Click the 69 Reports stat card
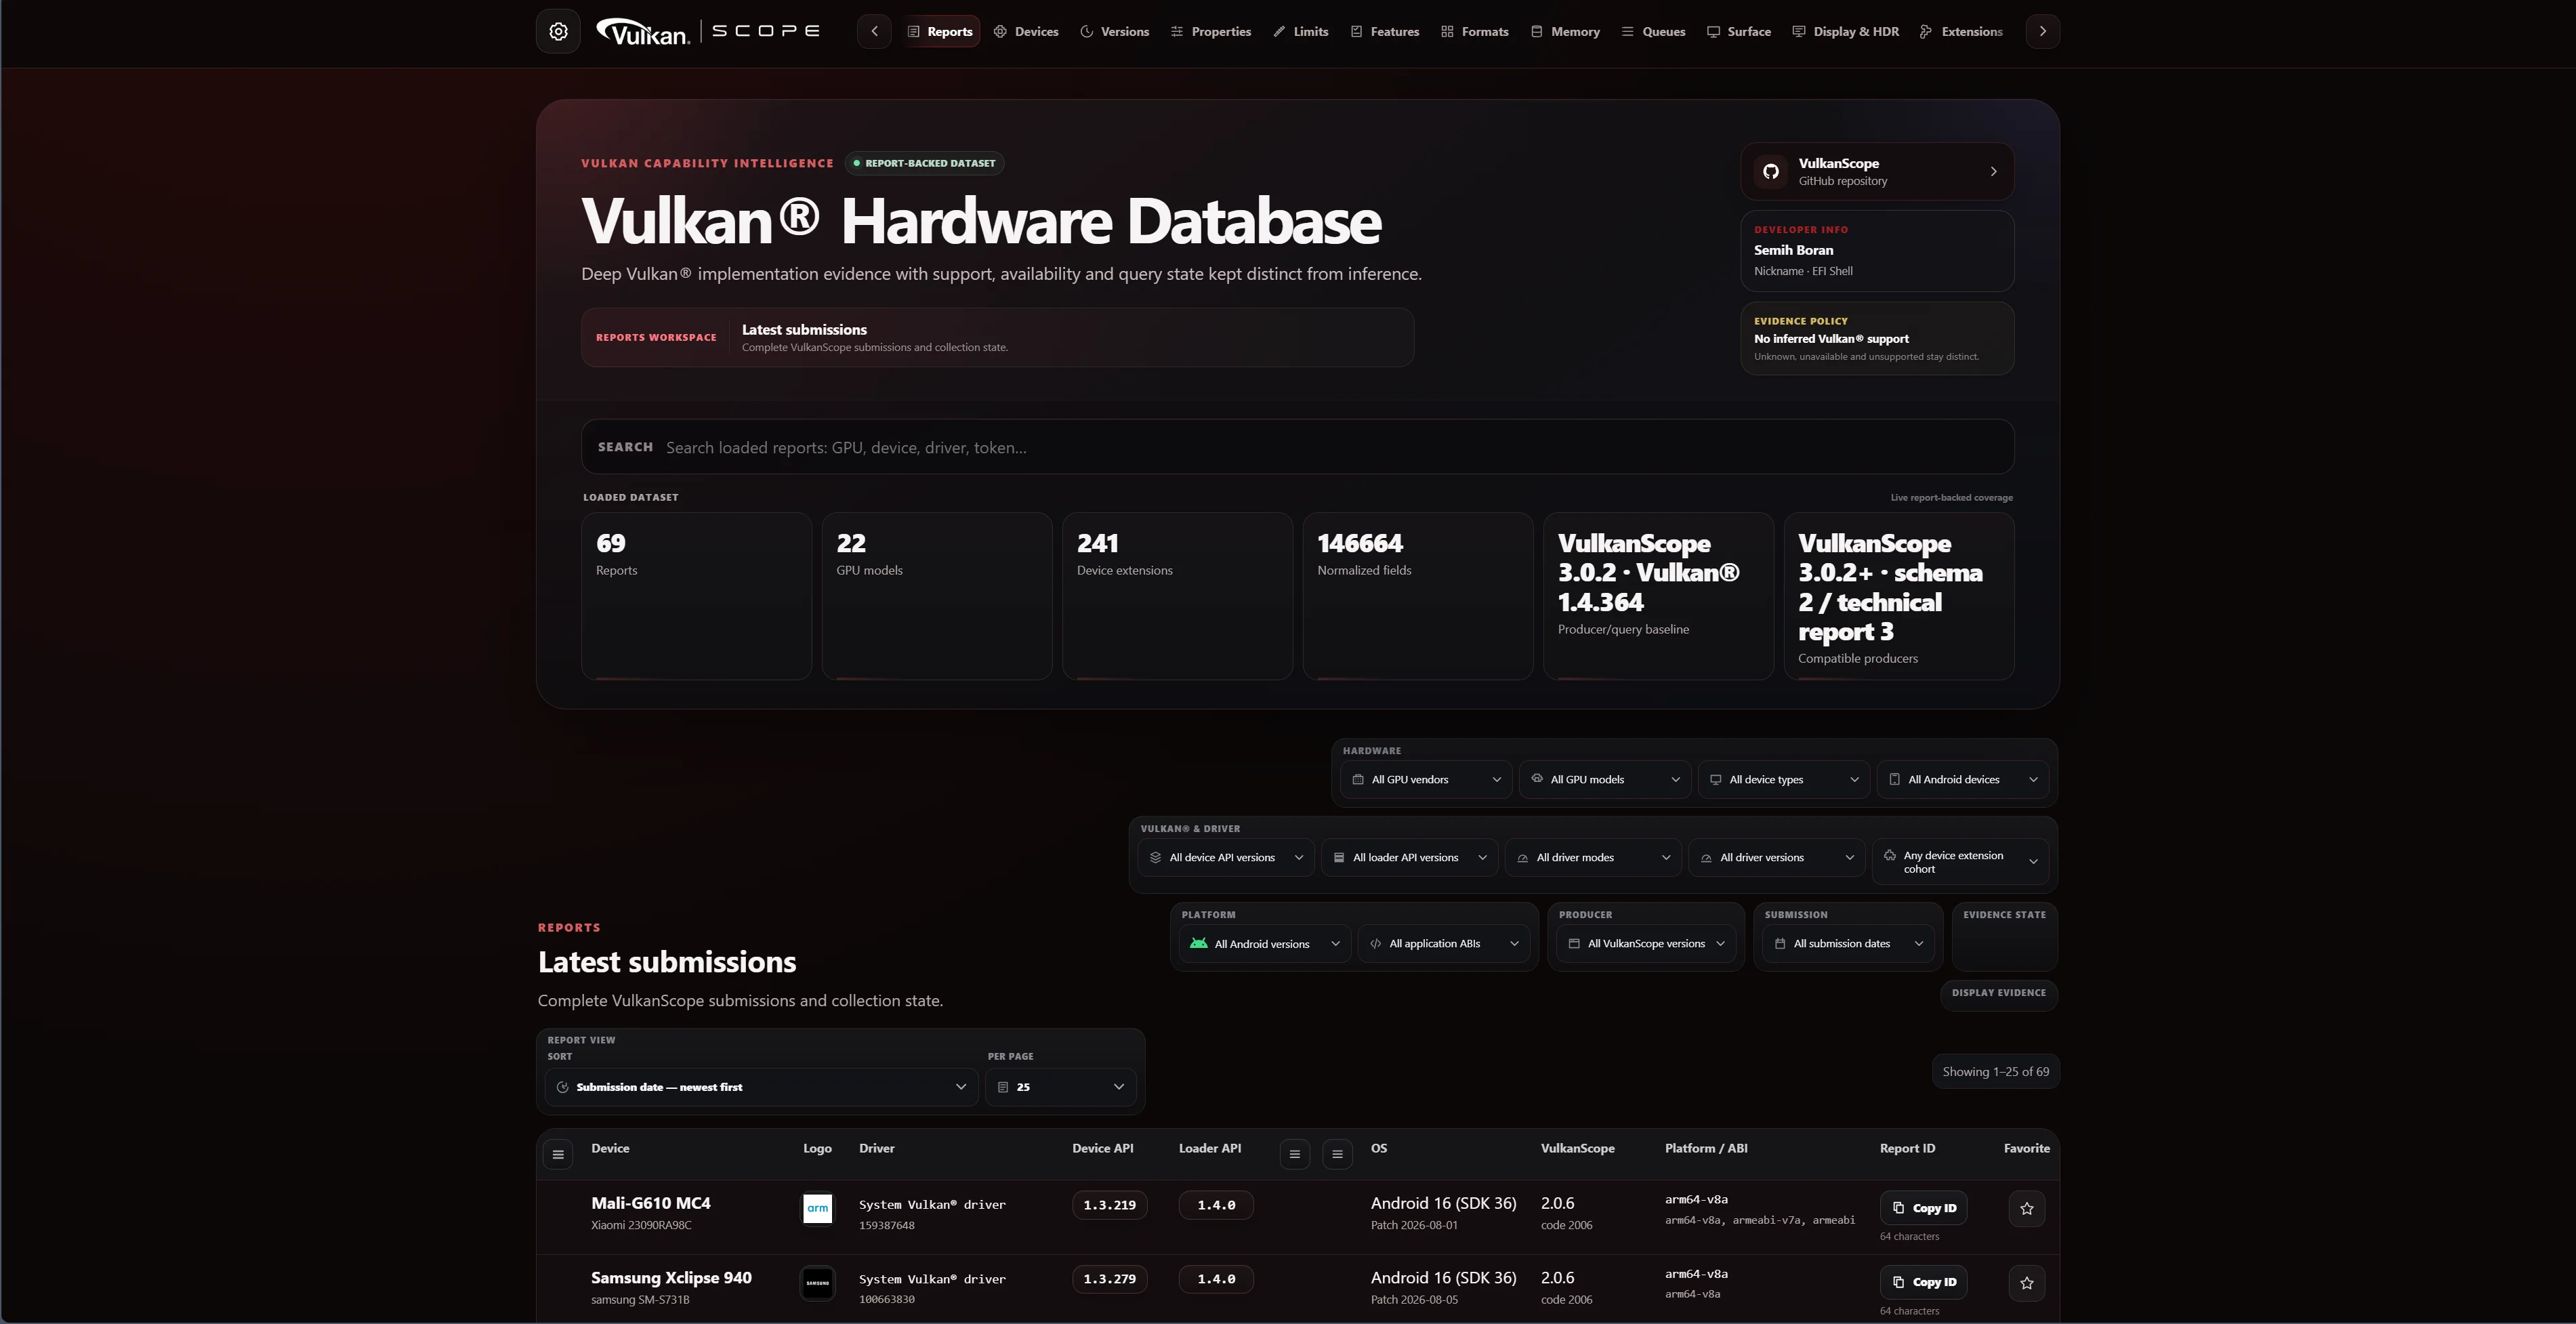The height and width of the screenshot is (1324, 2576). pyautogui.click(x=696, y=596)
